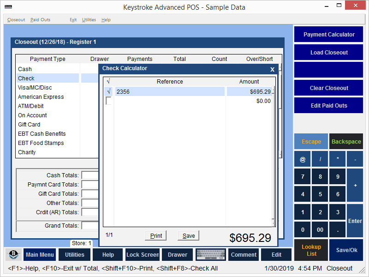Click the Save button in Check Calculator

point(189,235)
